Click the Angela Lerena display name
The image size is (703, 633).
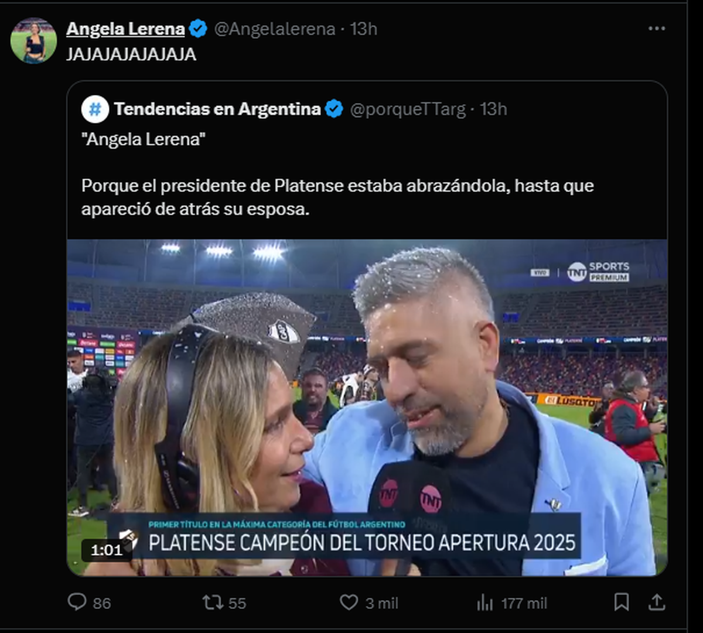click(125, 29)
